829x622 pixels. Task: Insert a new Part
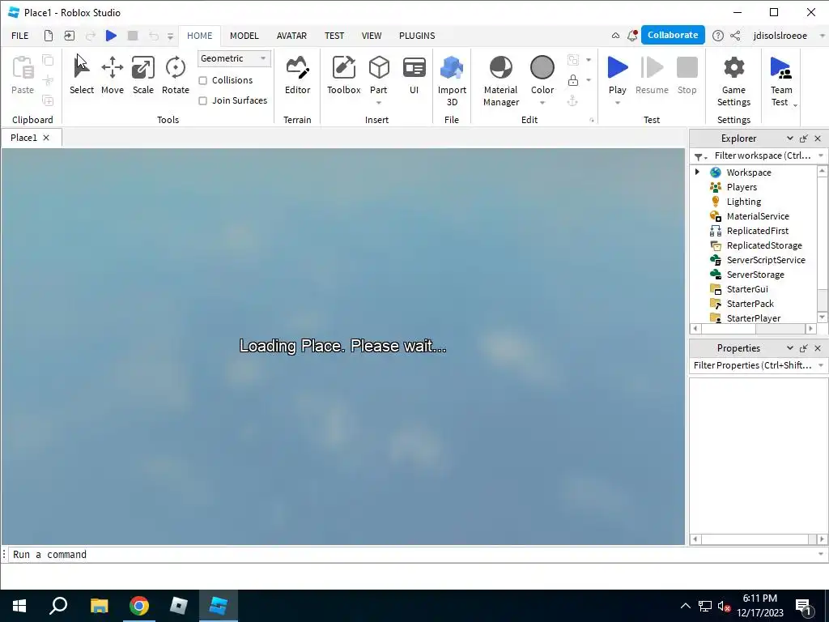click(x=379, y=75)
